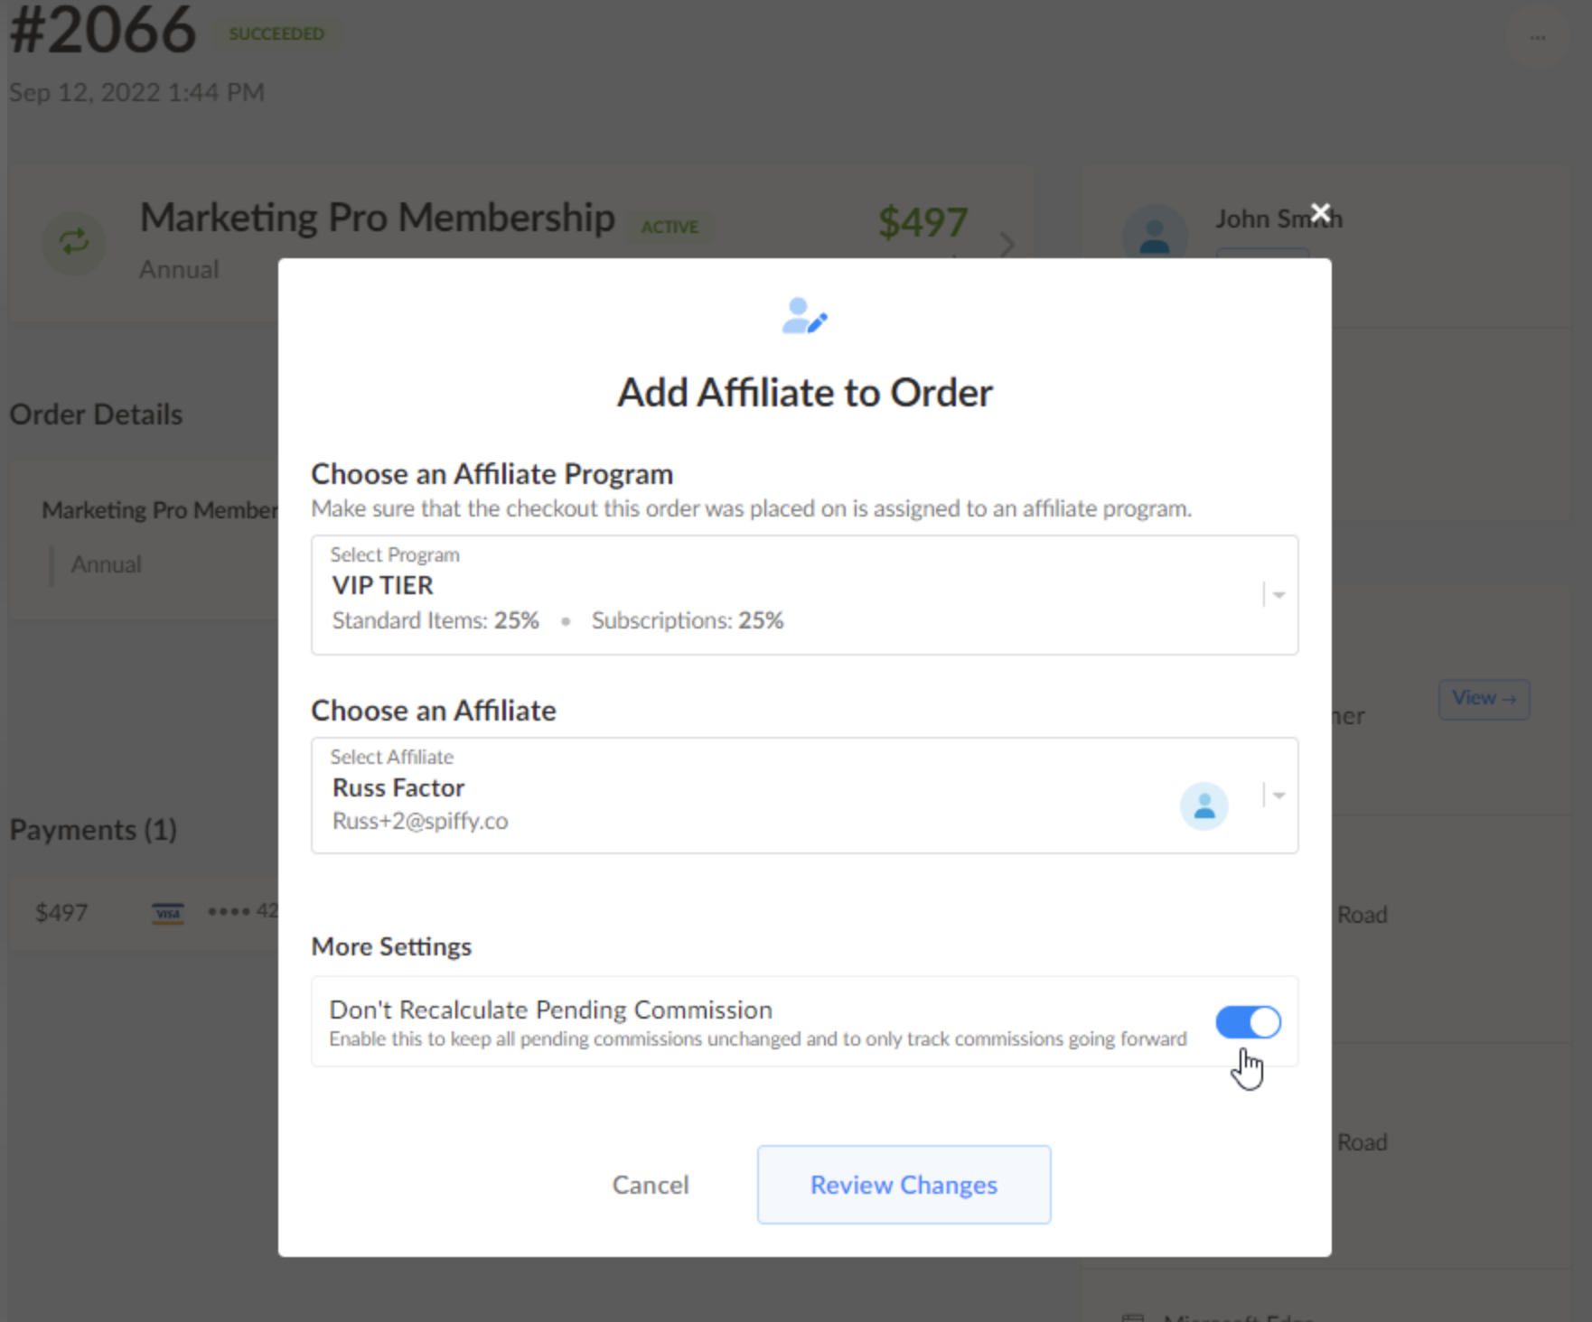Click the Marketing Pro Membership title
1592x1322 pixels.
click(x=378, y=218)
